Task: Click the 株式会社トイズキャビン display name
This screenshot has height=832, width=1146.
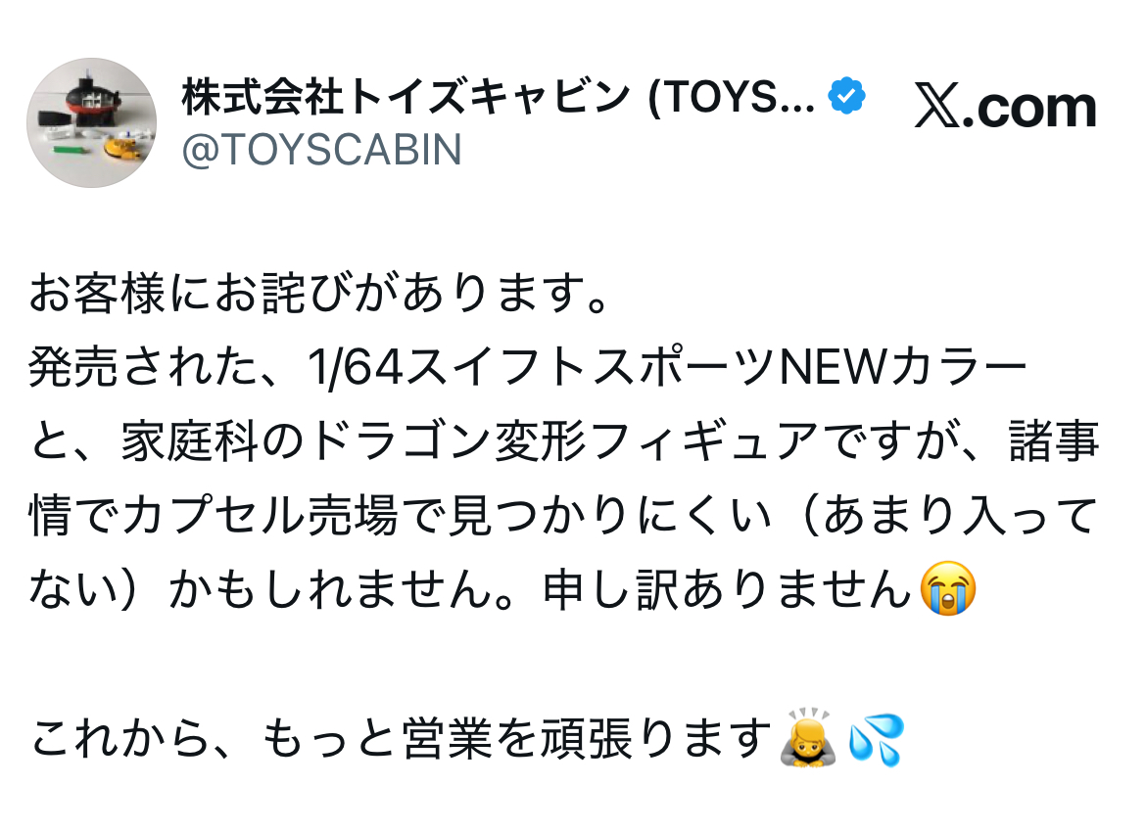Action: (x=406, y=97)
